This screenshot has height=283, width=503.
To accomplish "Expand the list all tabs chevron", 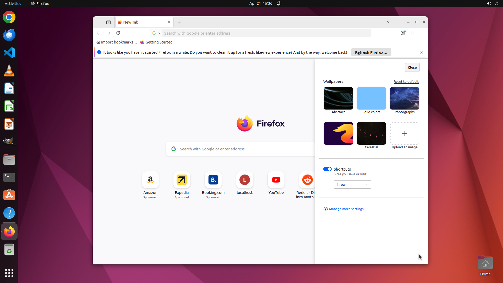I will tap(389, 22).
